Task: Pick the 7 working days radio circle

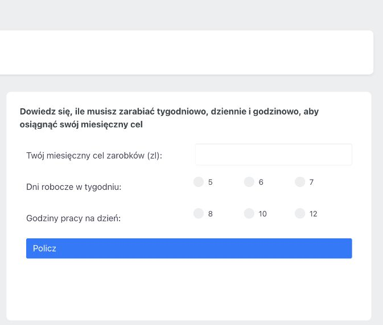Action: (x=300, y=182)
